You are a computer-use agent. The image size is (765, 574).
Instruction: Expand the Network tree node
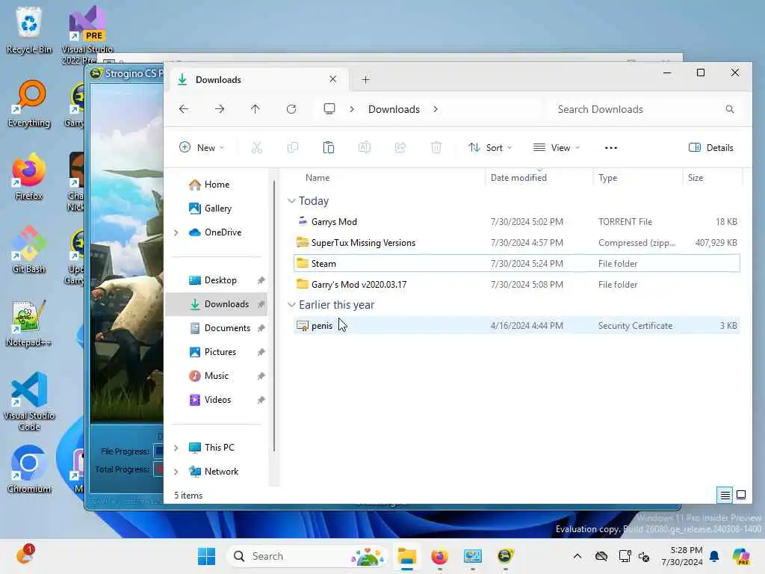[176, 472]
